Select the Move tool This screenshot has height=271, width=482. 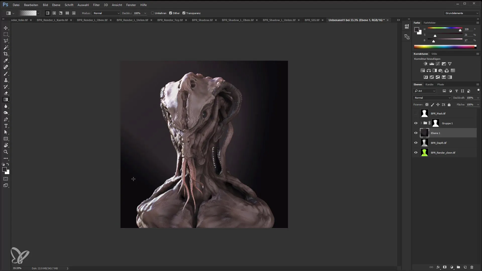click(x=6, y=28)
